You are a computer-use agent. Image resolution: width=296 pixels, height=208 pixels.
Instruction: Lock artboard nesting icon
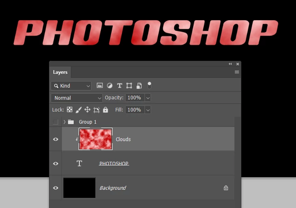point(96,110)
